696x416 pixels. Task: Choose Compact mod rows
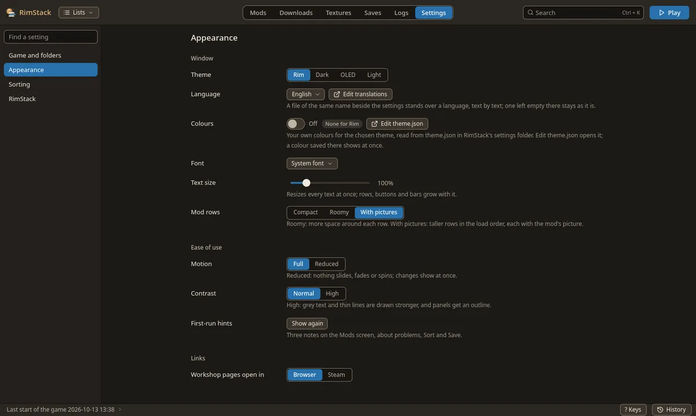coord(306,212)
